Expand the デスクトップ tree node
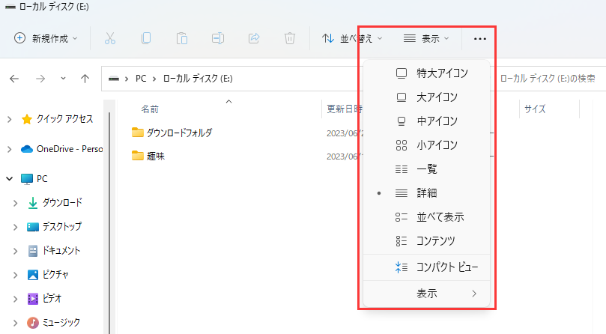 [x=16, y=227]
